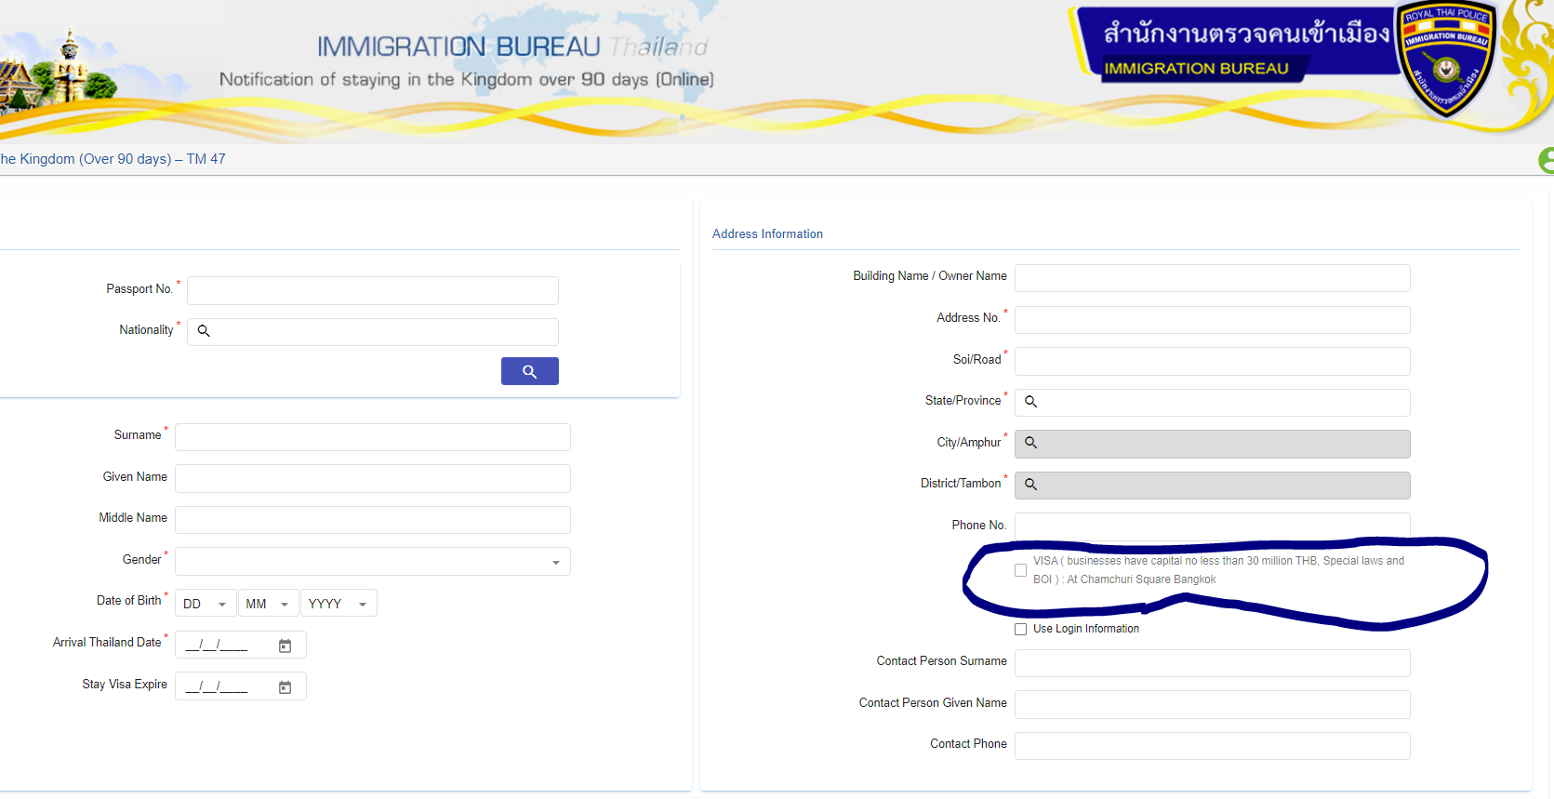Open the Stay Visa Expire calendar picker
This screenshot has width=1554, height=799.
click(x=285, y=687)
